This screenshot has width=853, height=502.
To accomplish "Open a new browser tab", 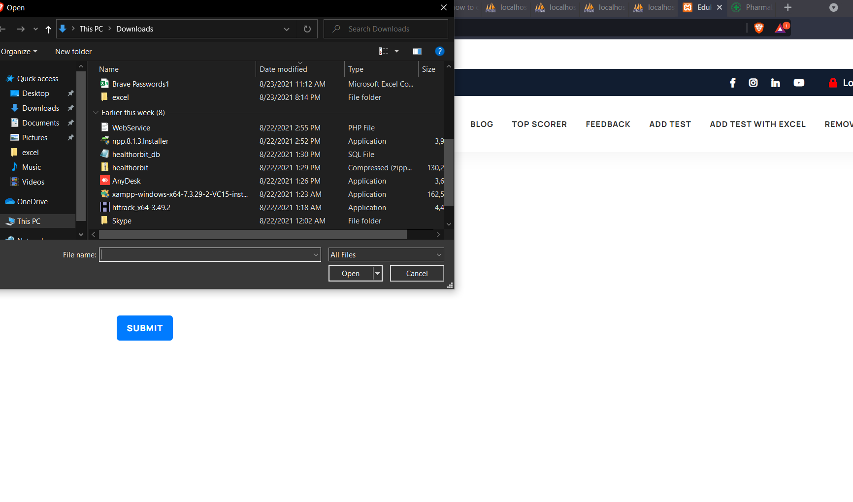I will coord(788,7).
